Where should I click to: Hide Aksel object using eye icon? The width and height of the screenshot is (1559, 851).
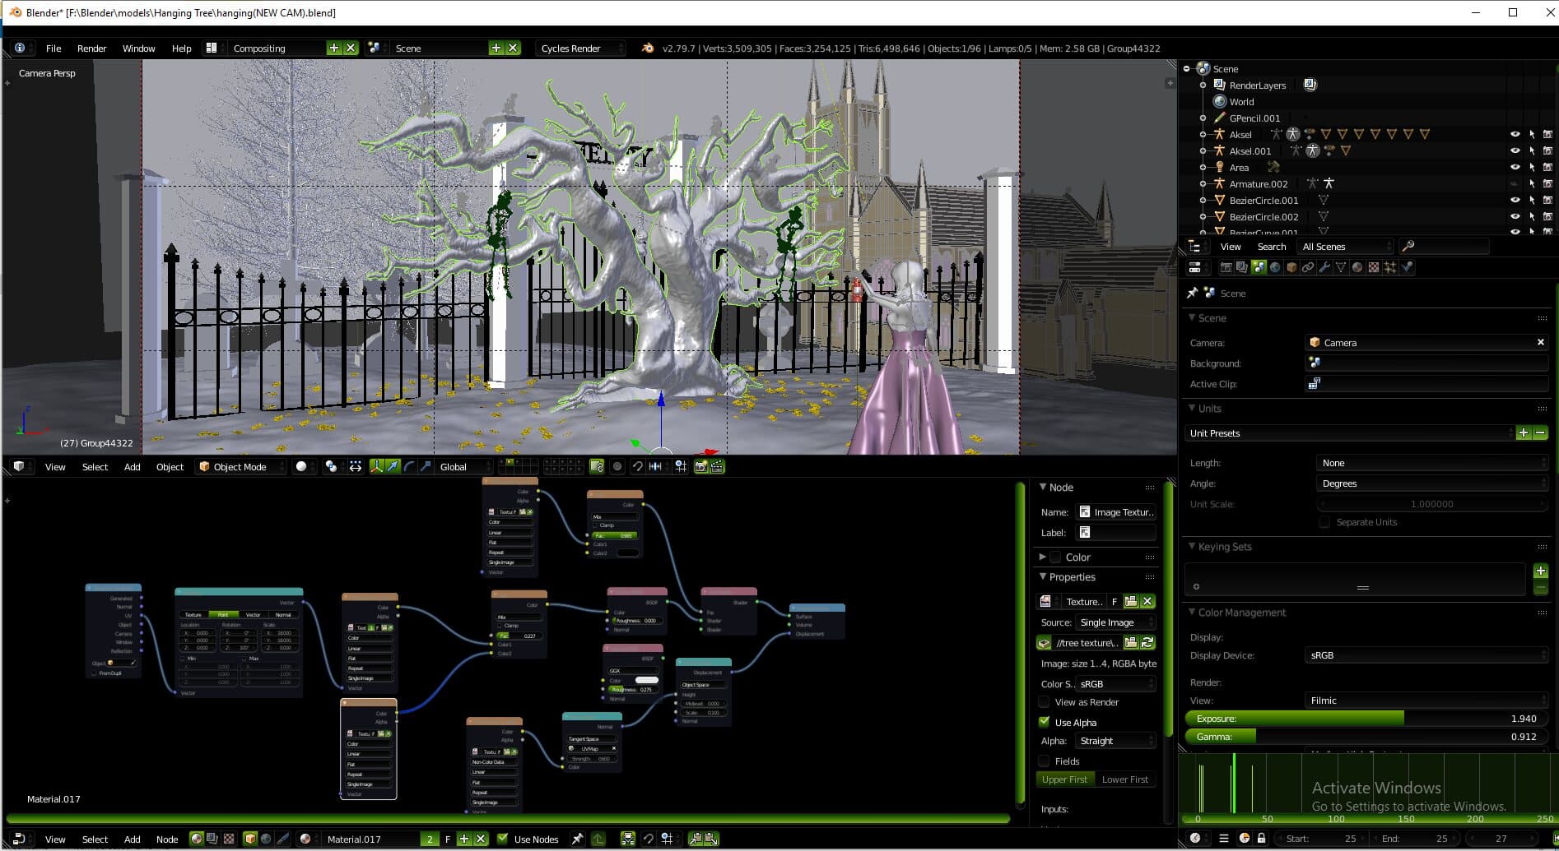click(1515, 134)
